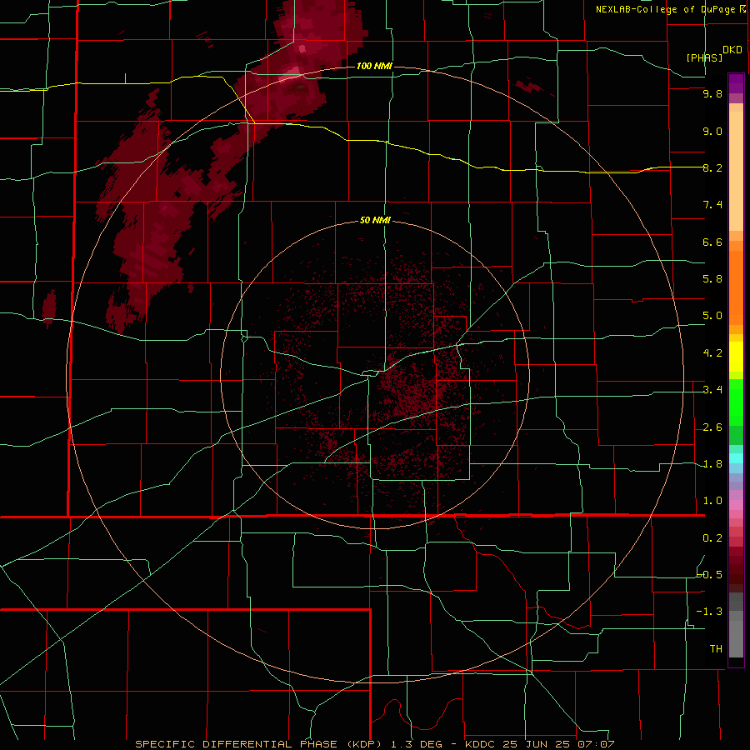The width and height of the screenshot is (750, 750).
Task: Click the DKD label above the color scale
Action: 732,50
